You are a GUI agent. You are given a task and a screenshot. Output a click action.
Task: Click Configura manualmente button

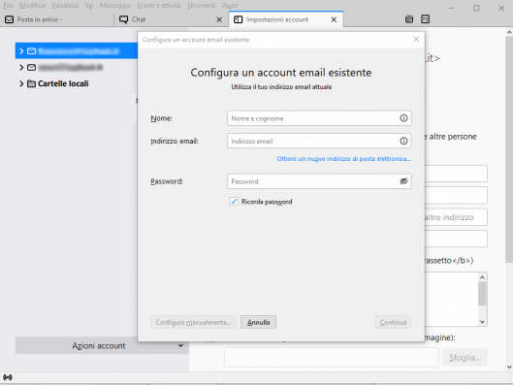tap(193, 322)
